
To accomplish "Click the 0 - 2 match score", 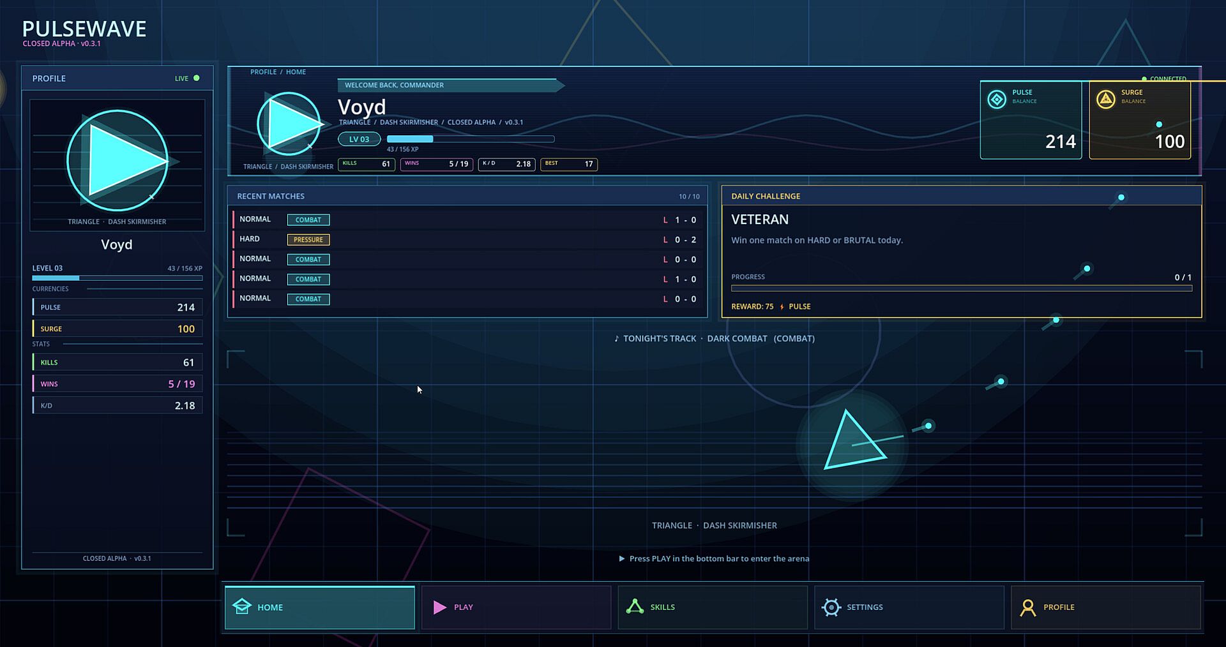I will 686,240.
